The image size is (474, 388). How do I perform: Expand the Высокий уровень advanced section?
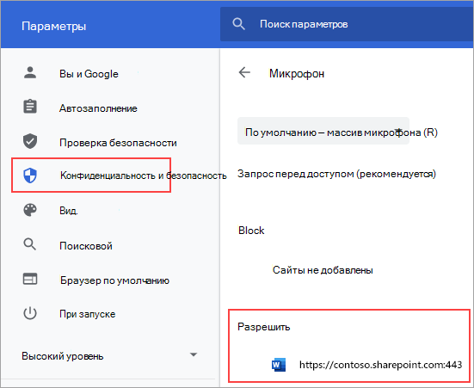point(109,355)
